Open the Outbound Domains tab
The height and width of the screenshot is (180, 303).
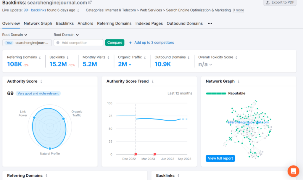(x=185, y=23)
